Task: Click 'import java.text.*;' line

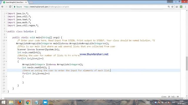Action: (19, 20)
